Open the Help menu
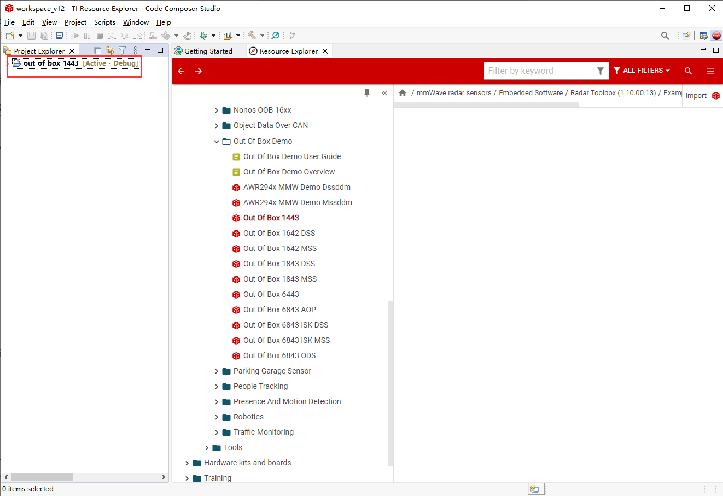The height and width of the screenshot is (496, 723). [164, 22]
